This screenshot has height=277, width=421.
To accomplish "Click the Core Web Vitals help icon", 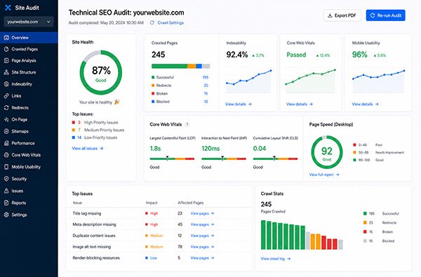I will pyautogui.click(x=187, y=124).
